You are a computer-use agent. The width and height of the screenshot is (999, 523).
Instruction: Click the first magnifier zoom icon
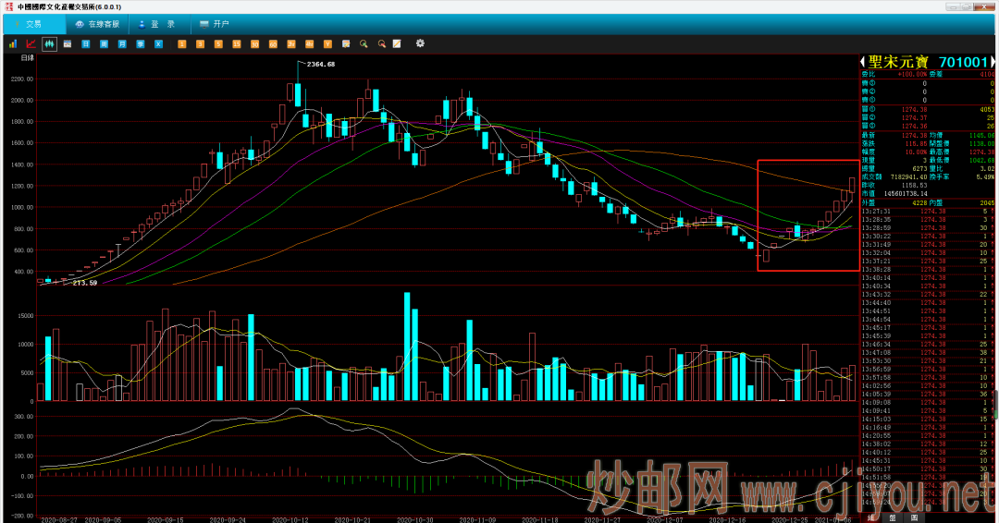click(x=364, y=43)
